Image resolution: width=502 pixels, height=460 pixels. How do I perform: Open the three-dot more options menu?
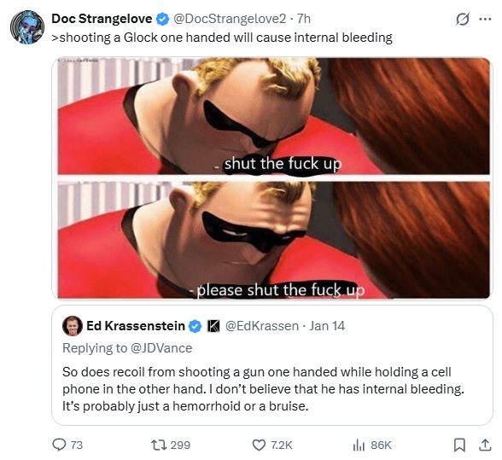pyautogui.click(x=485, y=20)
